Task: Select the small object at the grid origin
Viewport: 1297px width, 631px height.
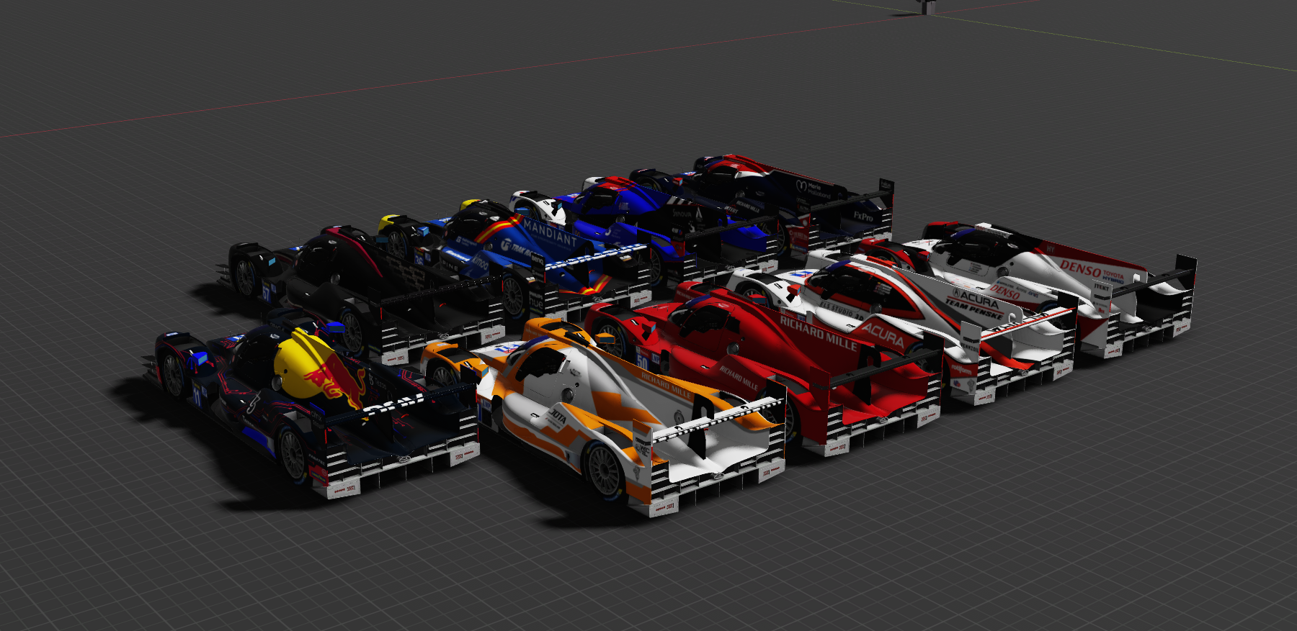Action: (x=929, y=6)
